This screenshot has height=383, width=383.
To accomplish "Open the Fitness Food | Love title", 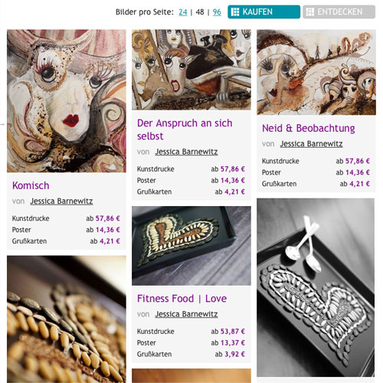I will (182, 299).
